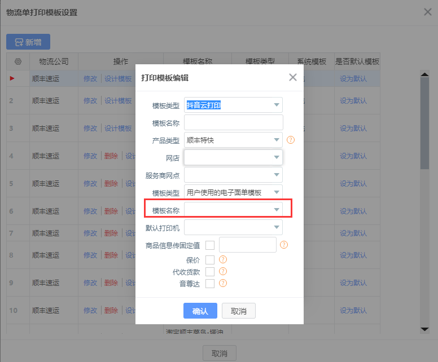Enable the 代收货款 checkbox

210,272
